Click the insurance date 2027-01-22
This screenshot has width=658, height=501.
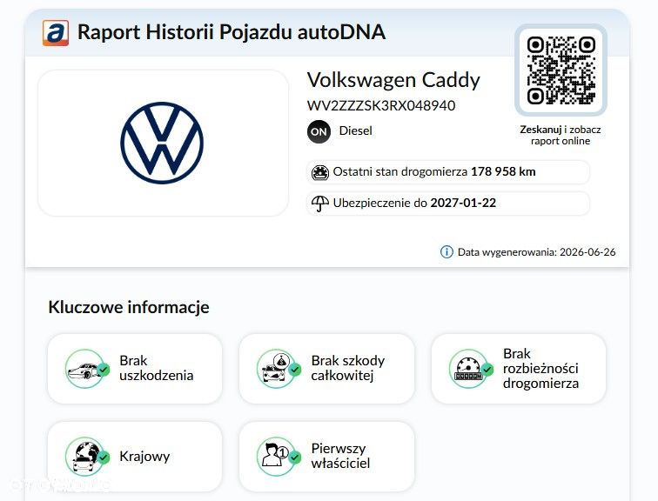463,203
